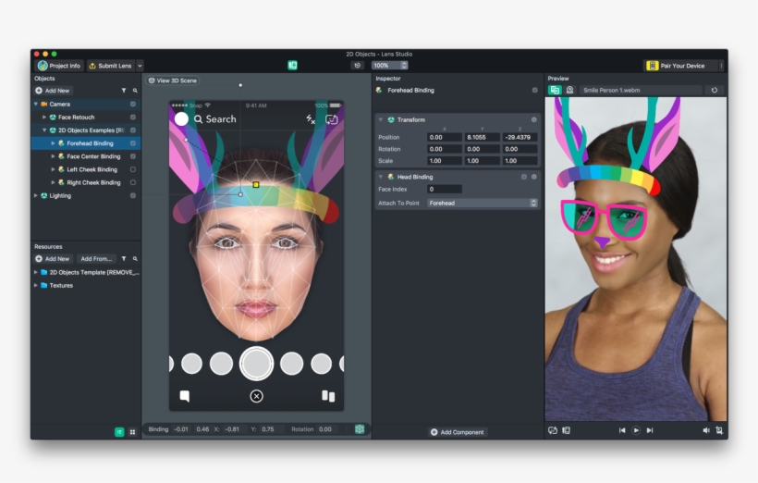
Task: Edit Position Z value -29.4379
Action: pos(520,138)
